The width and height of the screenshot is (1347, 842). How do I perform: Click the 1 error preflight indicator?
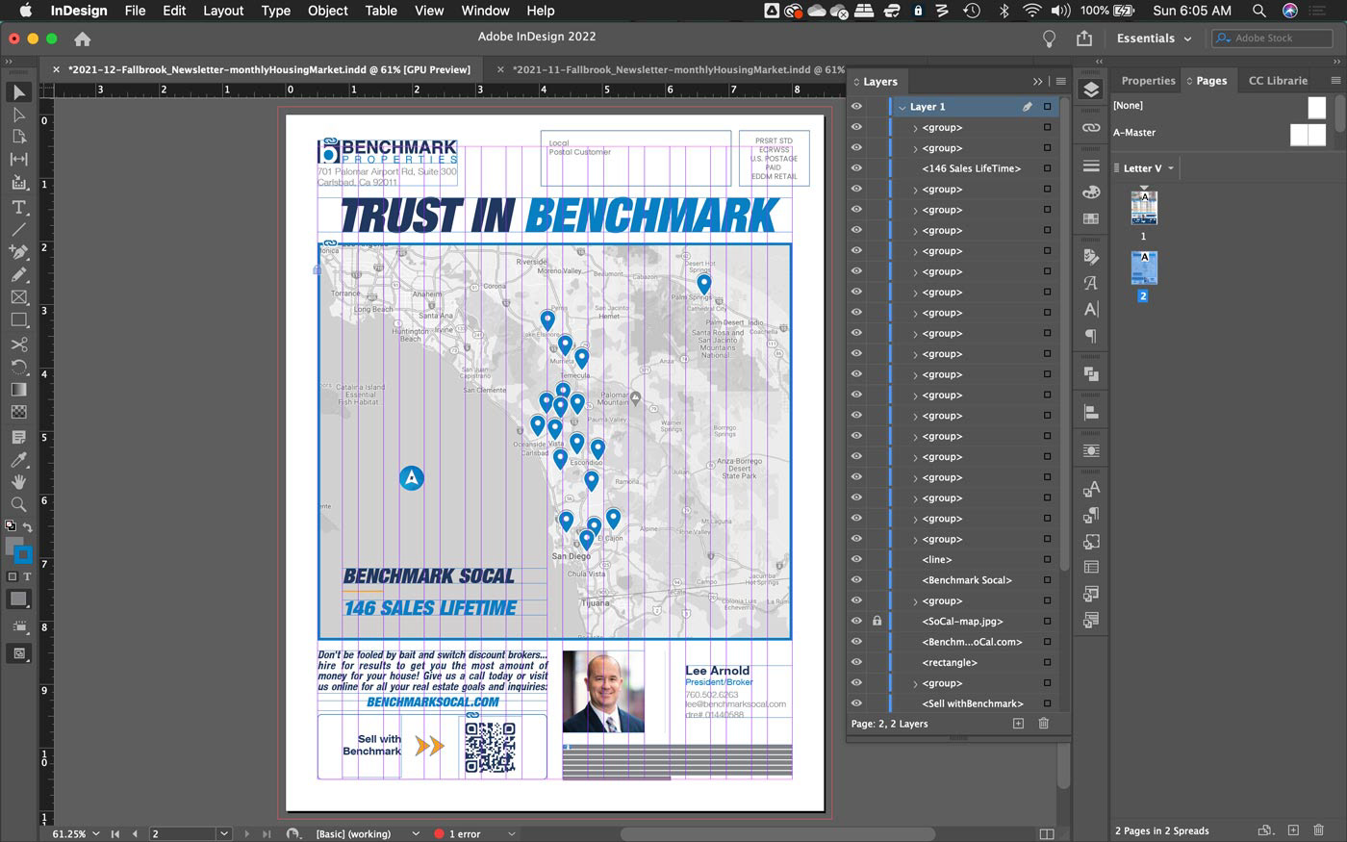tap(458, 833)
